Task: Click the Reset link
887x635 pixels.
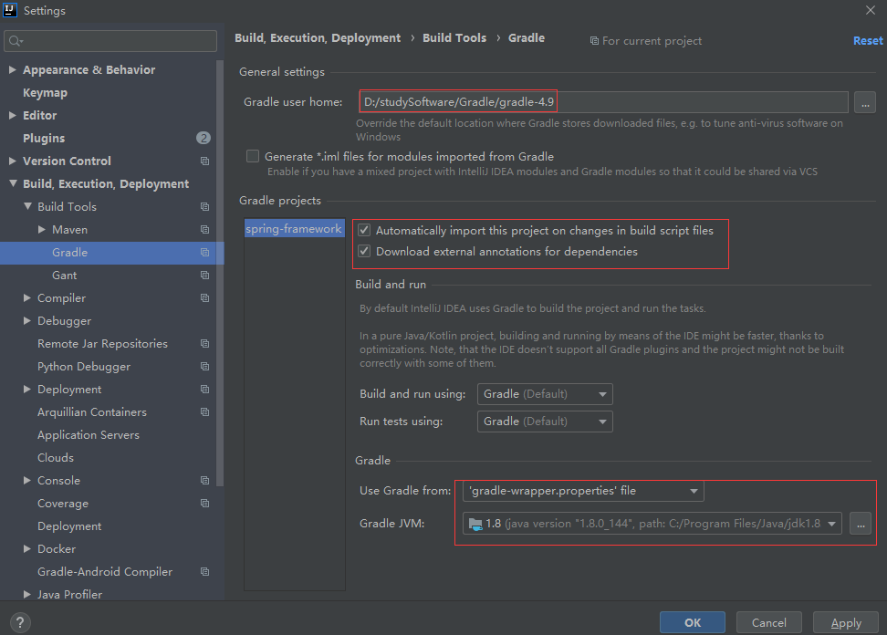Action: coord(868,41)
